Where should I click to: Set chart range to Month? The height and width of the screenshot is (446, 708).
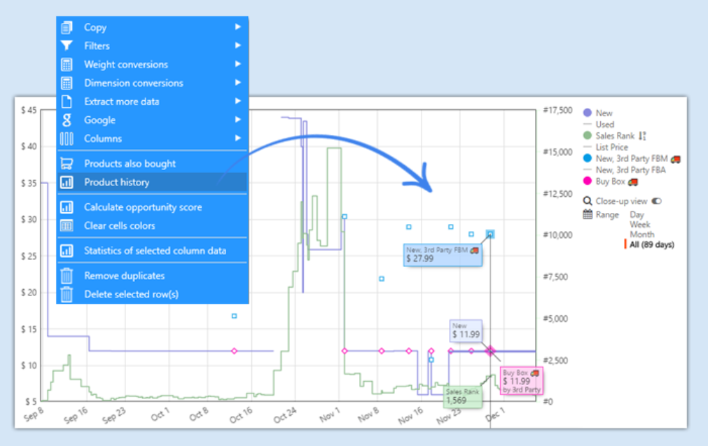(x=641, y=235)
